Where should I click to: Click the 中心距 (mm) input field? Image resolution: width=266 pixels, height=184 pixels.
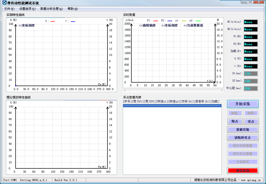251,89
